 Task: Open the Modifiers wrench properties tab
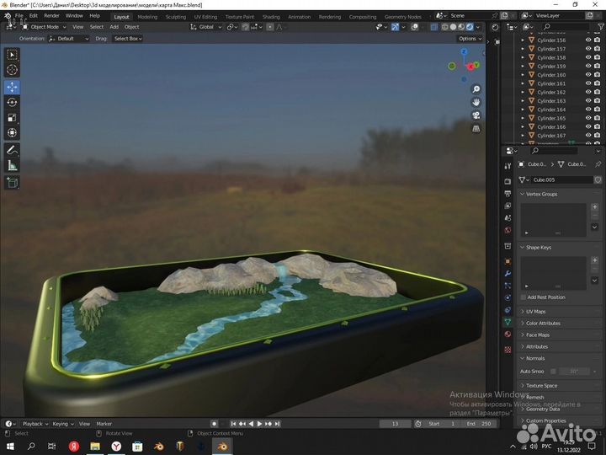[508, 274]
